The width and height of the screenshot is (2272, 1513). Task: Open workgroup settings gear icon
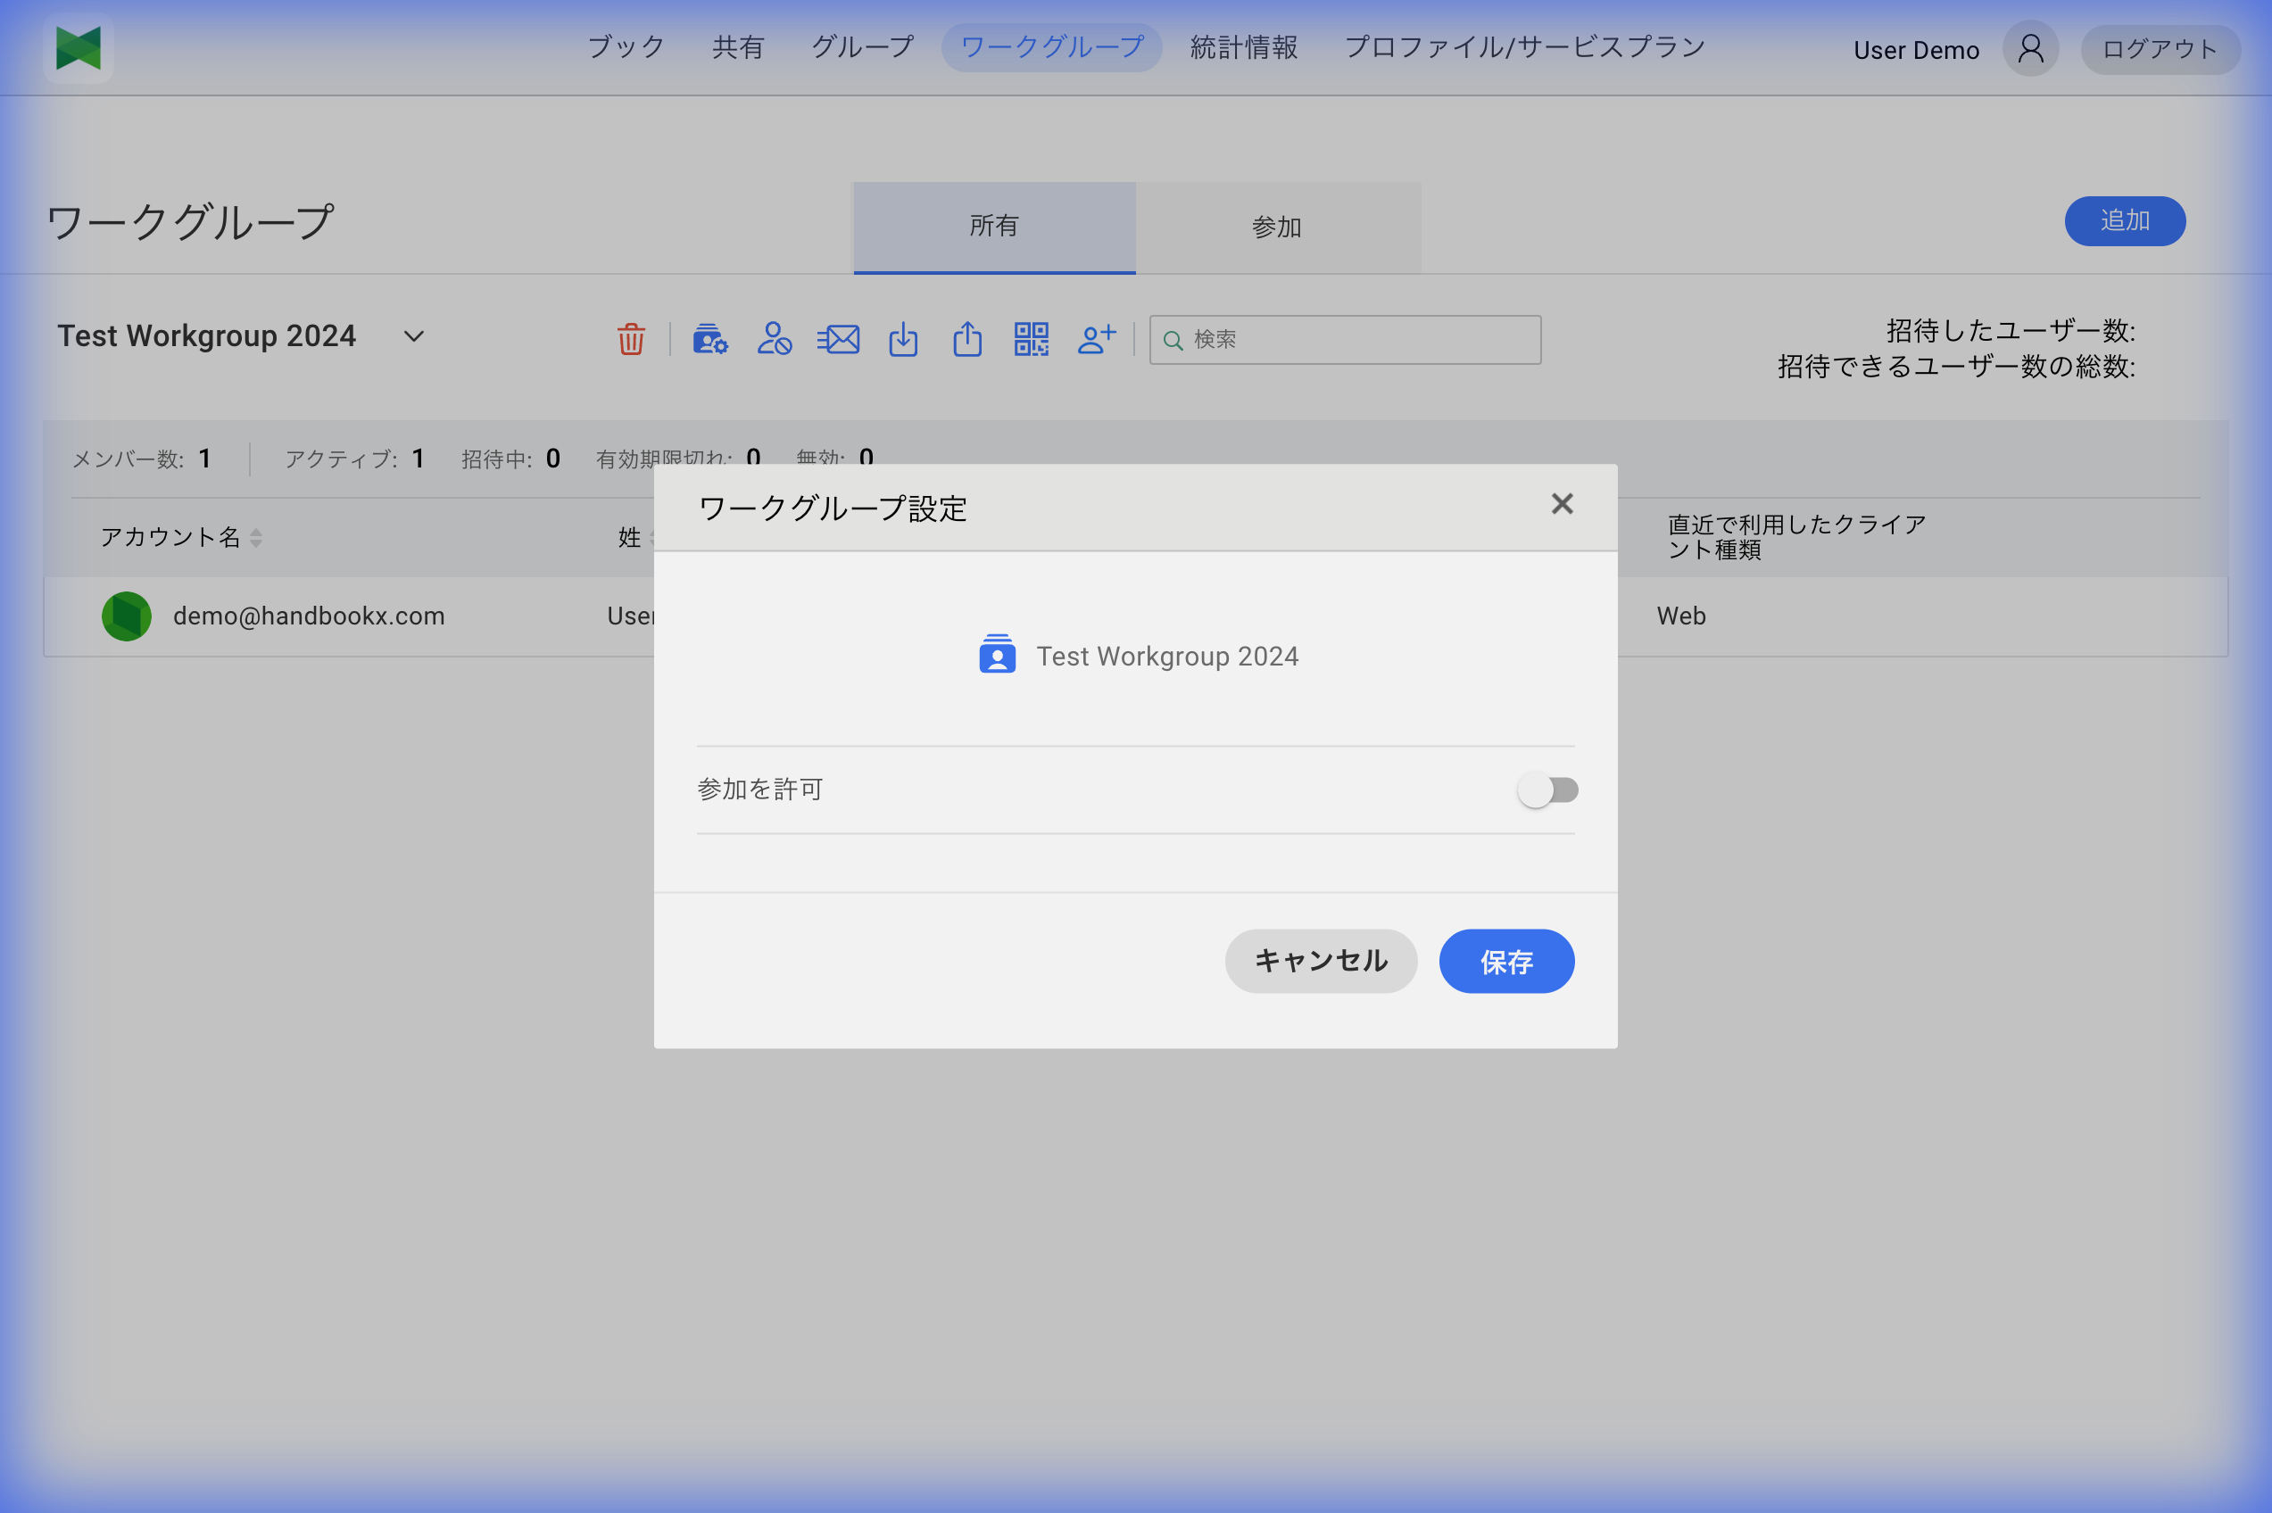709,340
